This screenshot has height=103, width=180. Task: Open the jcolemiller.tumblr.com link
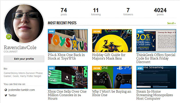tap(21, 90)
